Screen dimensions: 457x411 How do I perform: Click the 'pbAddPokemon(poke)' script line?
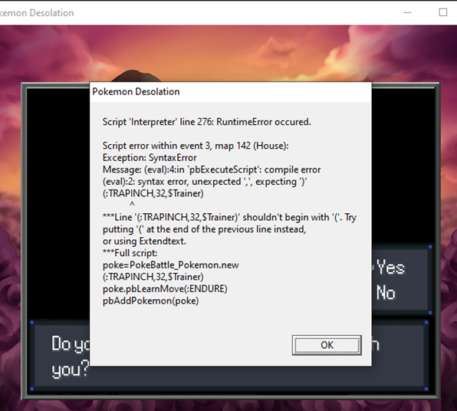click(151, 301)
